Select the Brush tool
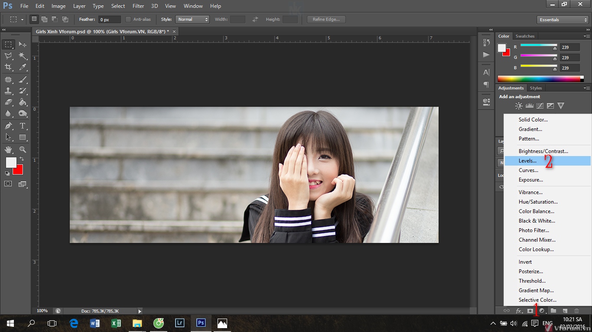 click(x=23, y=80)
